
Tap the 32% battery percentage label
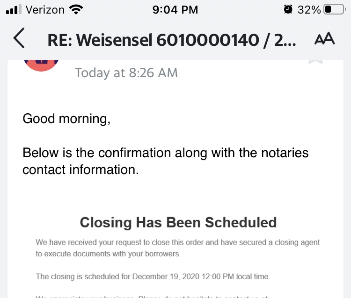(309, 9)
